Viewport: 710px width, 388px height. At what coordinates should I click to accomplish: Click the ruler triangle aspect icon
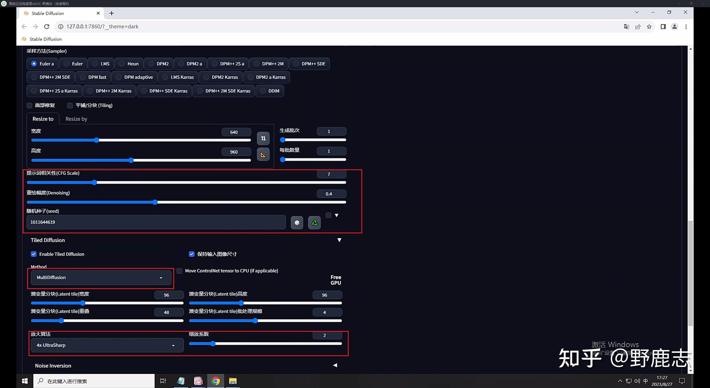point(263,155)
